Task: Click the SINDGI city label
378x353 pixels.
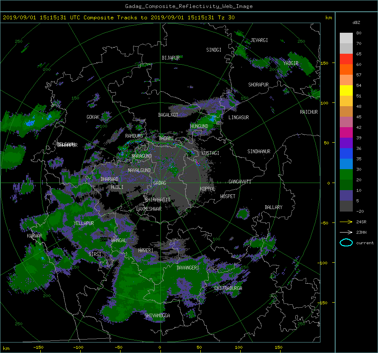Action: 214,50
